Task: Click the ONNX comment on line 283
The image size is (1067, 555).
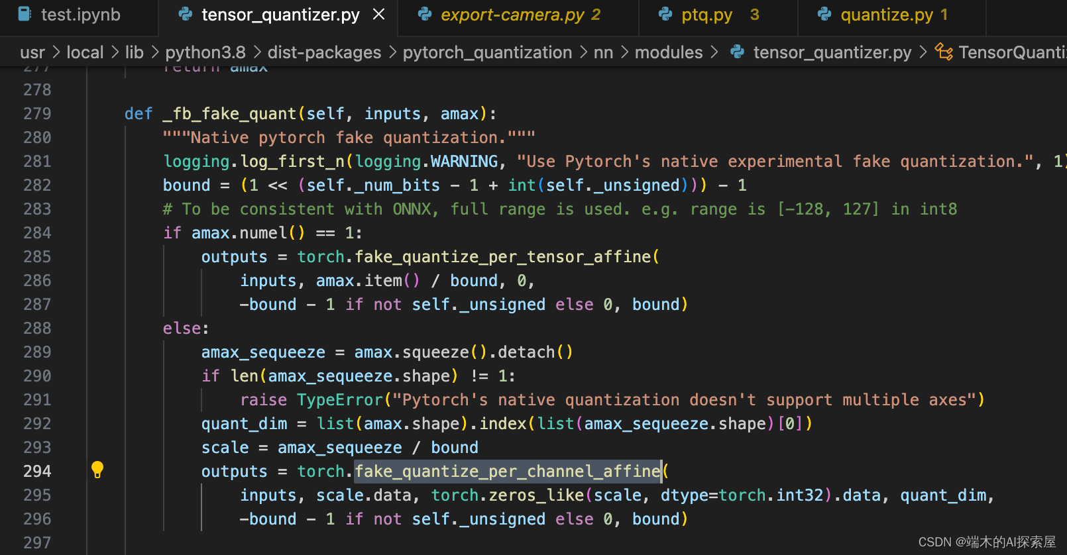Action: [560, 209]
